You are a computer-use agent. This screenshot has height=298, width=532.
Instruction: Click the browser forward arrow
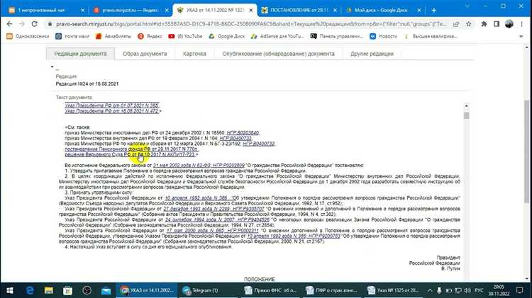point(22,24)
